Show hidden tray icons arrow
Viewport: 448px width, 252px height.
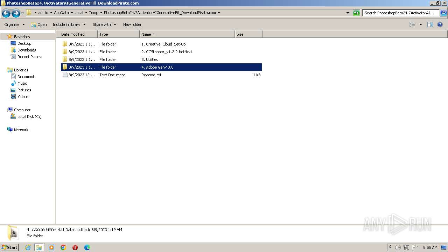tap(390, 247)
